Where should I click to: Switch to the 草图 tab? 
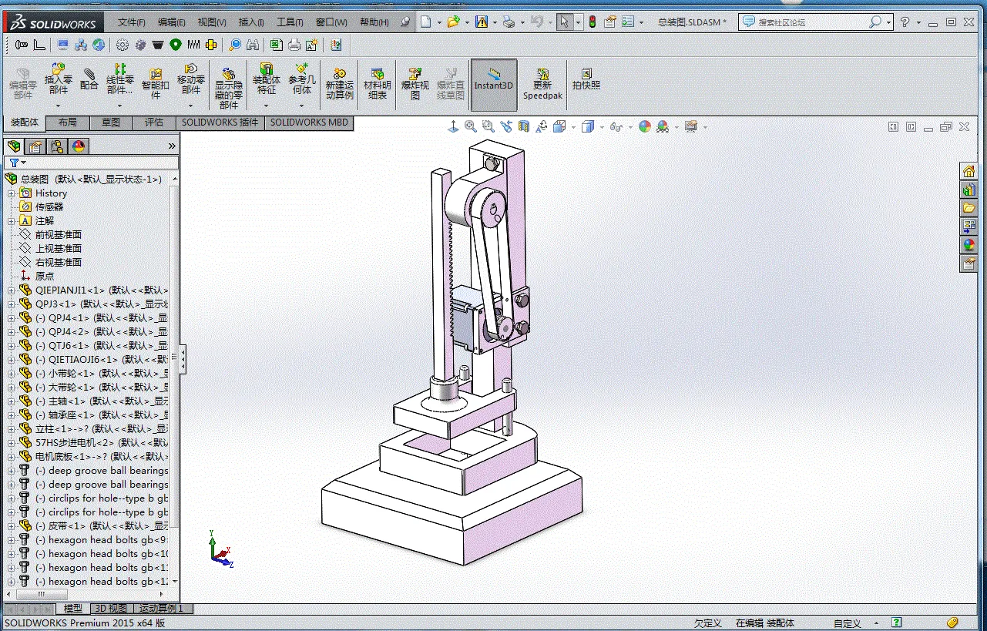(x=110, y=123)
